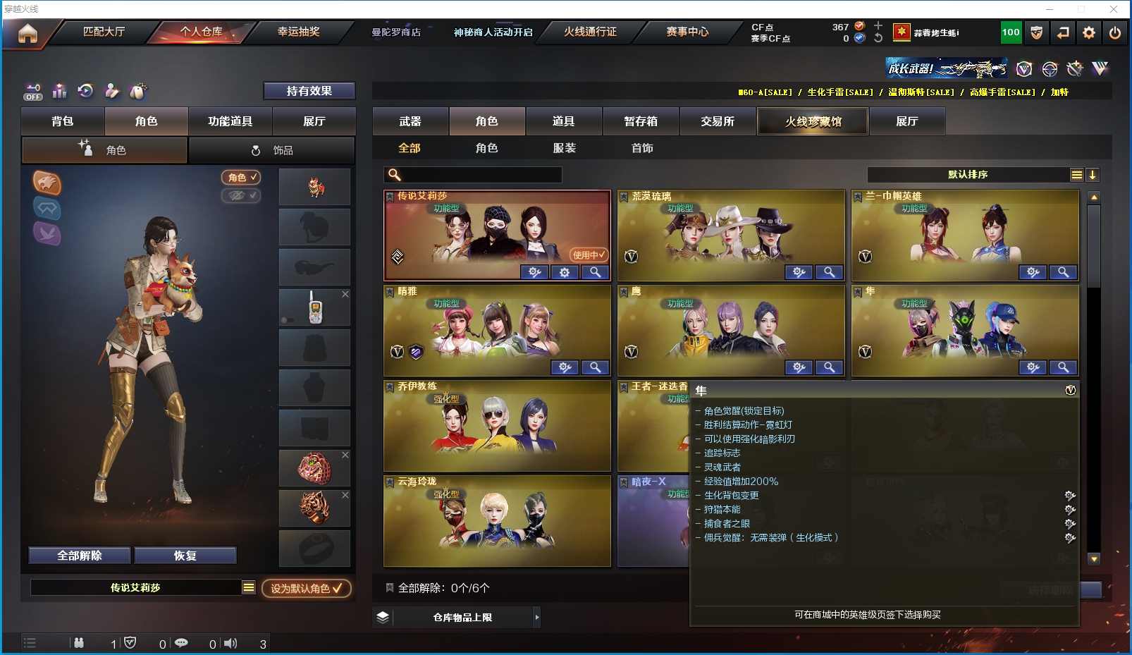Toggle the hidden-eye checkbox on preview
This screenshot has height=655, width=1132.
tap(242, 195)
